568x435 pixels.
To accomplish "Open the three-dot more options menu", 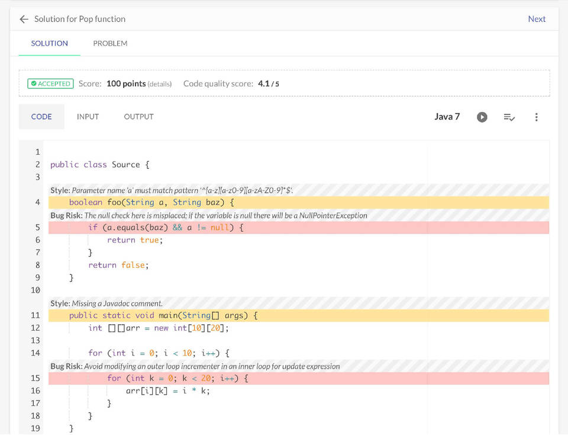I will click(536, 117).
